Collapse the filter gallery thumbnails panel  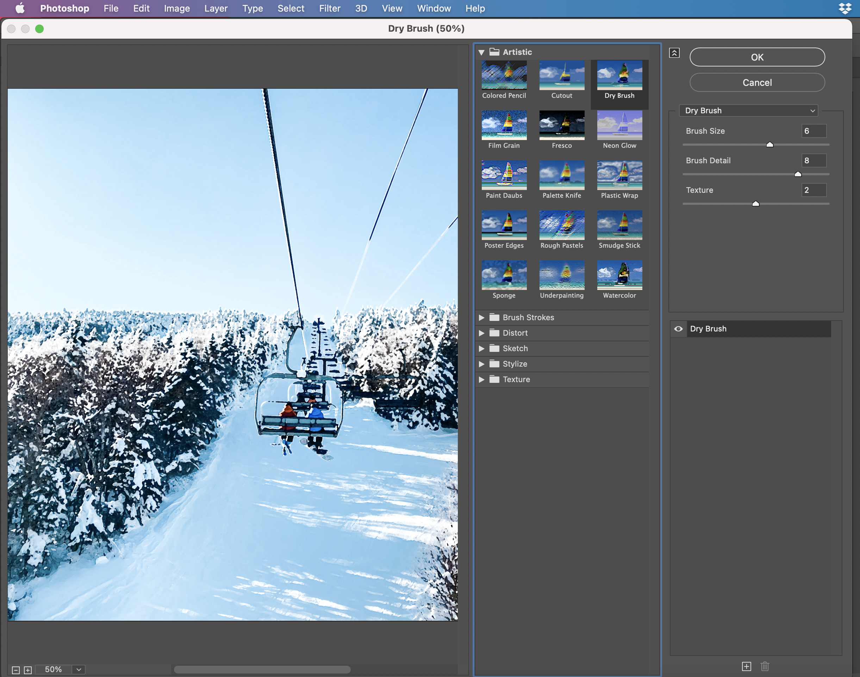coord(674,53)
